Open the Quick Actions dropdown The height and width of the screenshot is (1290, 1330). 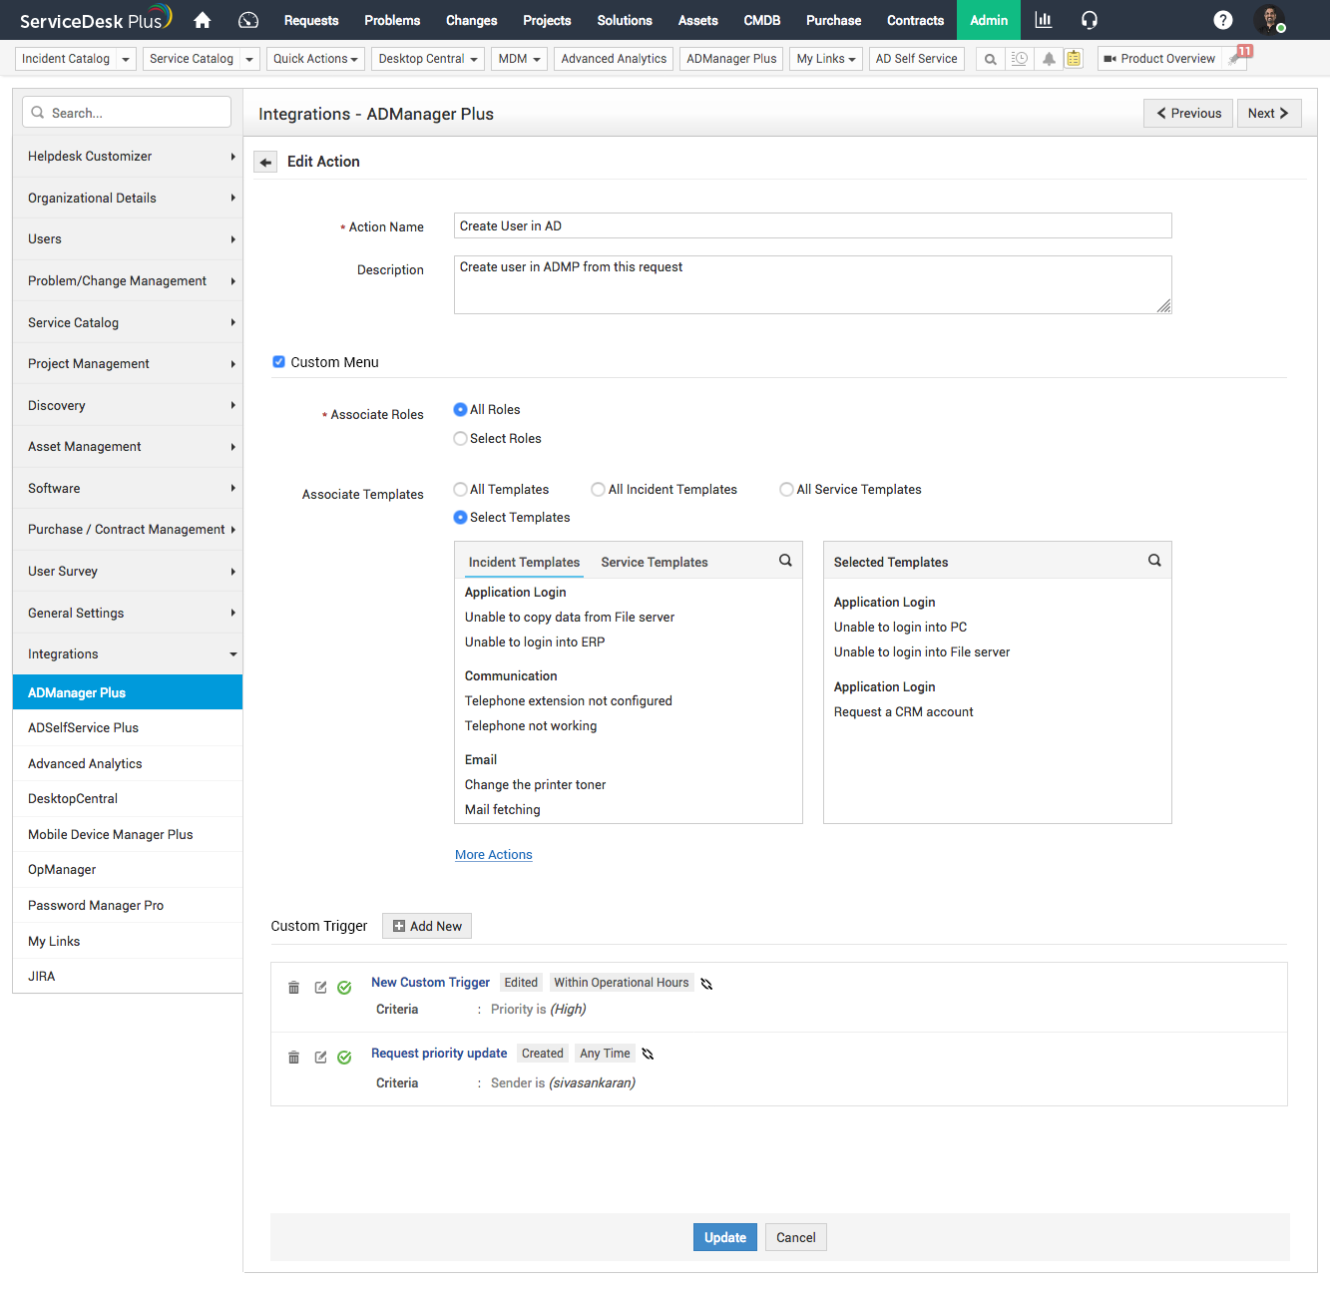point(315,59)
